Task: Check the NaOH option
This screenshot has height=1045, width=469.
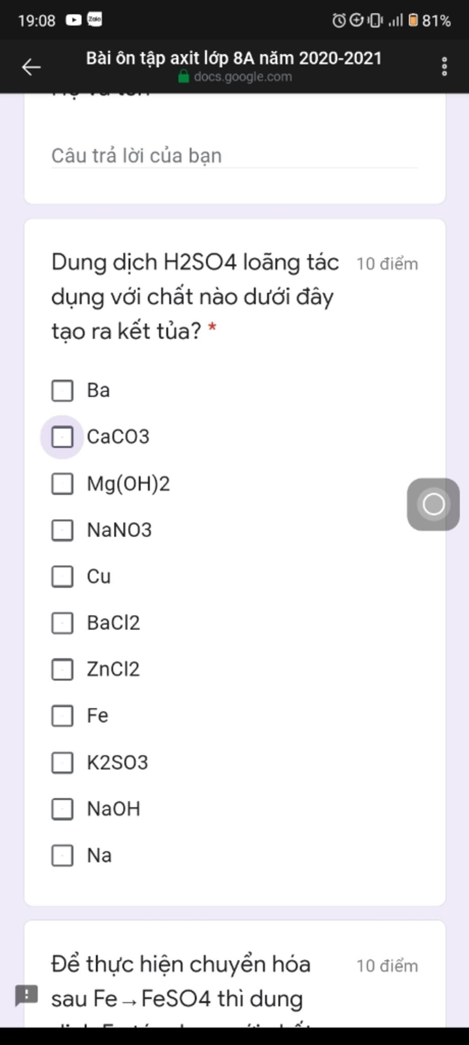Action: (x=62, y=809)
